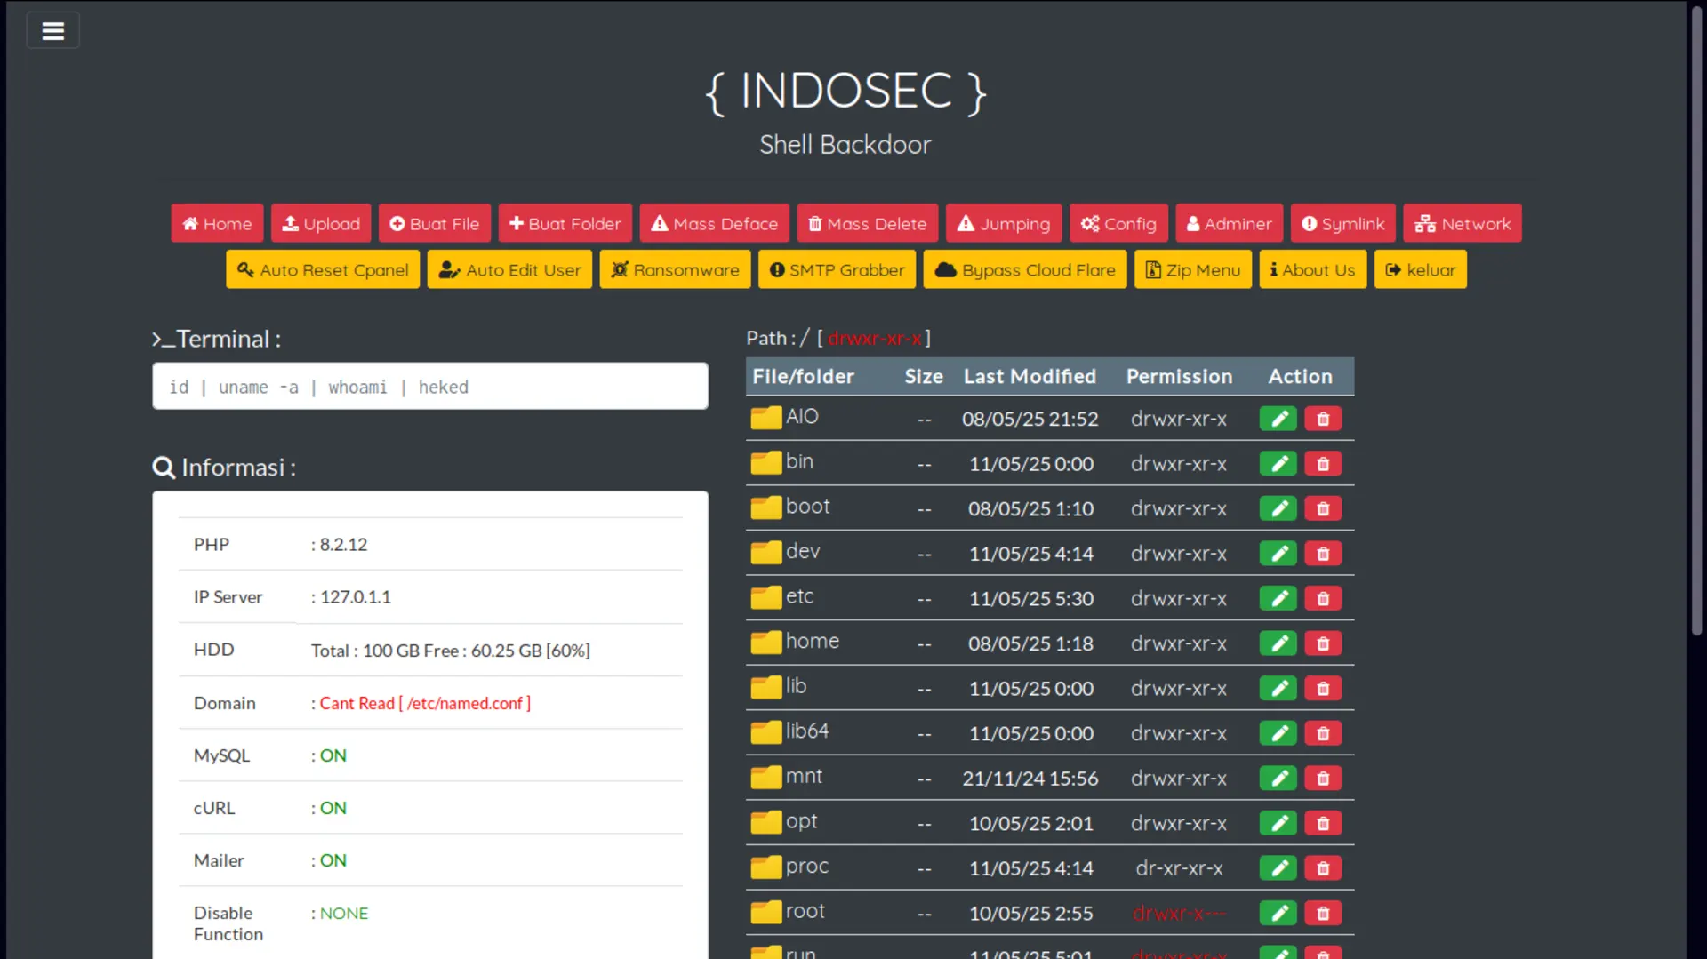This screenshot has height=959, width=1707.
Task: Click the edit pencil icon for the proc directory
Action: click(1278, 867)
